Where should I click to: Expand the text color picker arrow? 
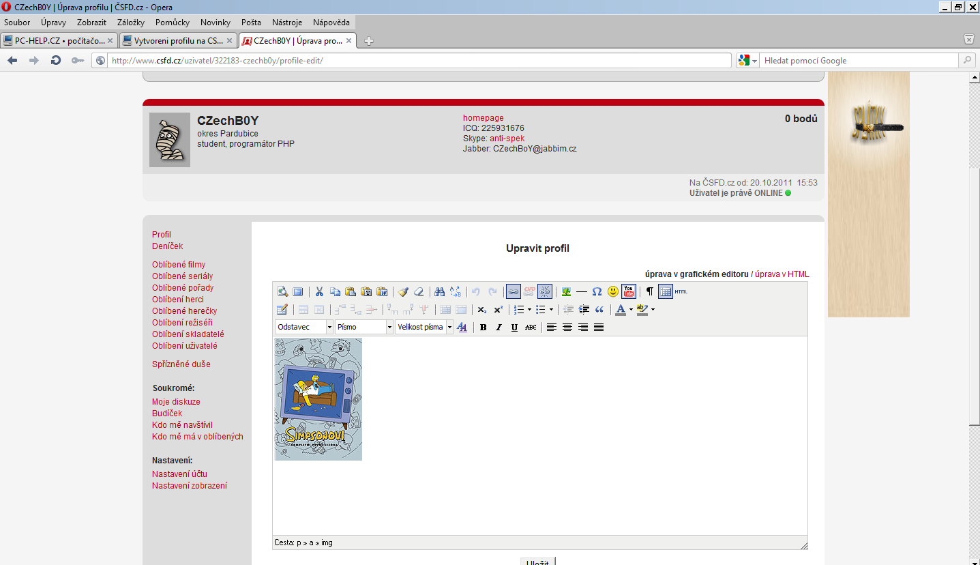[631, 309]
